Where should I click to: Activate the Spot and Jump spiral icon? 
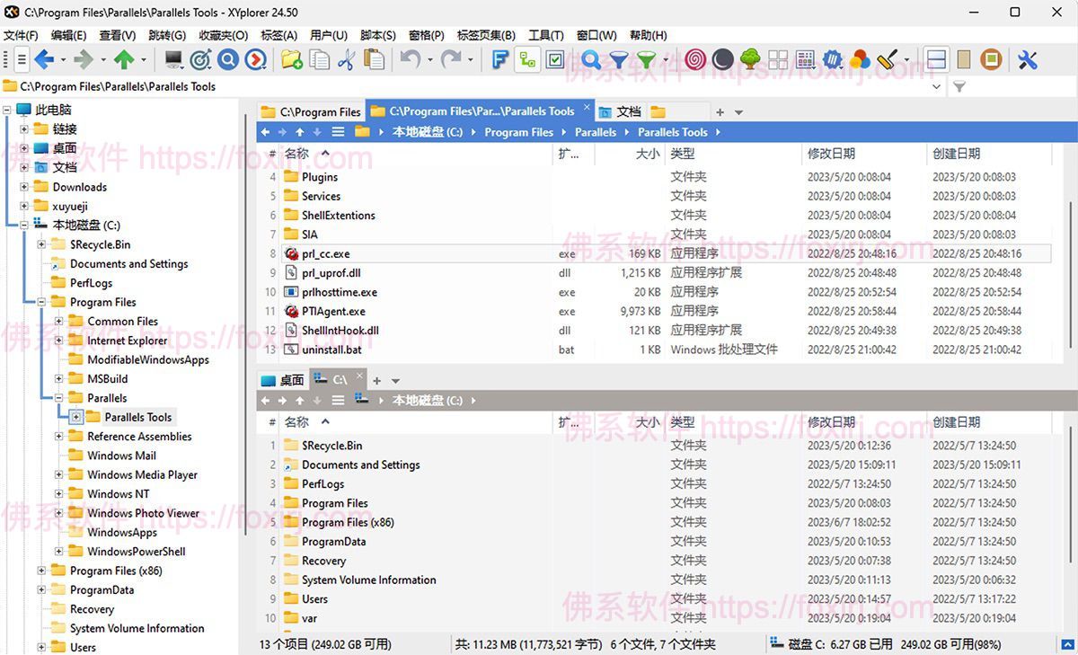click(x=695, y=59)
